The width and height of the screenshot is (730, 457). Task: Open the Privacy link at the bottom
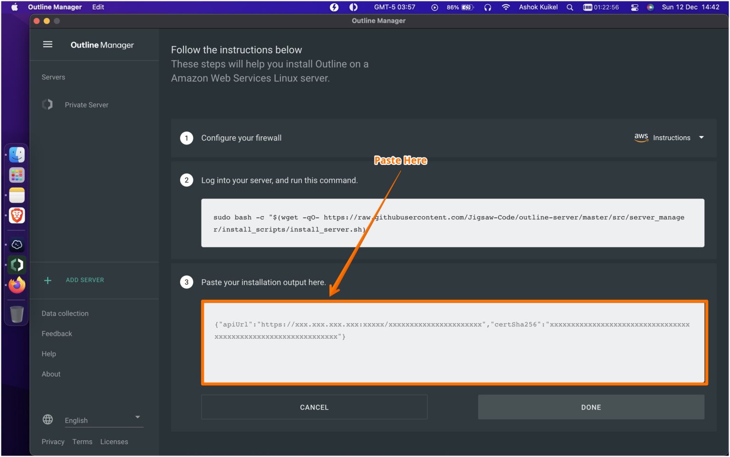pyautogui.click(x=53, y=441)
